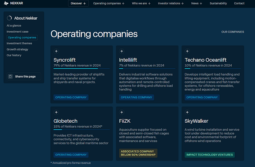Expand the FiiZK card plus icon
This screenshot has width=255, height=167.
tap(122, 112)
